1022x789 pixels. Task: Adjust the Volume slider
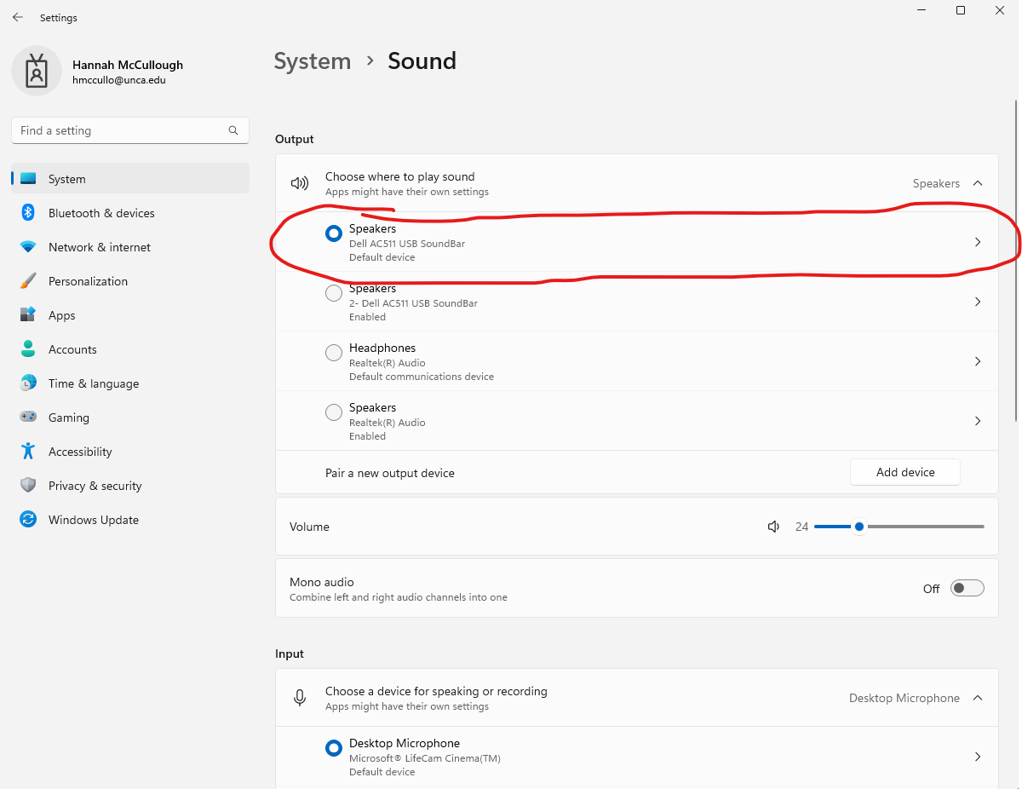tap(858, 527)
